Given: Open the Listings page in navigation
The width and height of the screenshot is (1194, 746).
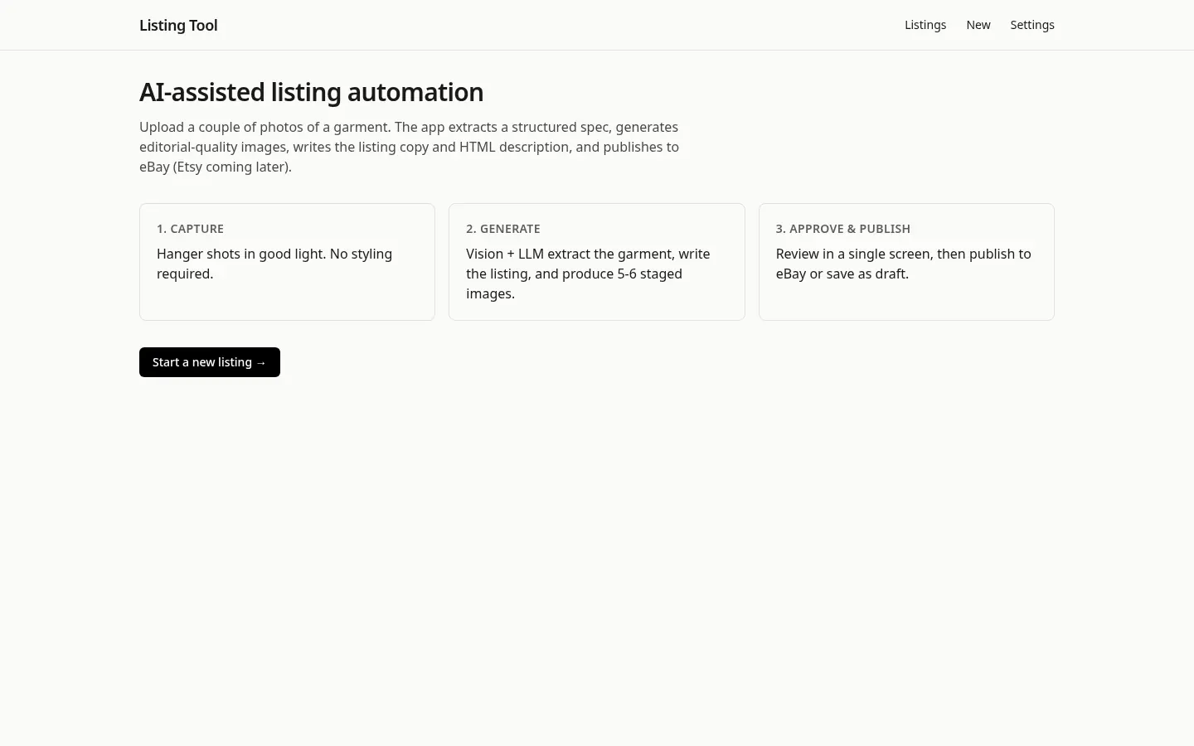Looking at the screenshot, I should (925, 25).
